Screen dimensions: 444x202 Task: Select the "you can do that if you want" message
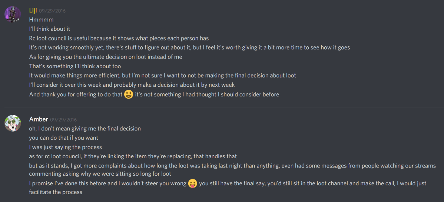point(63,138)
